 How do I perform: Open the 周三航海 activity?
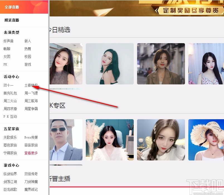[x=31, y=101]
